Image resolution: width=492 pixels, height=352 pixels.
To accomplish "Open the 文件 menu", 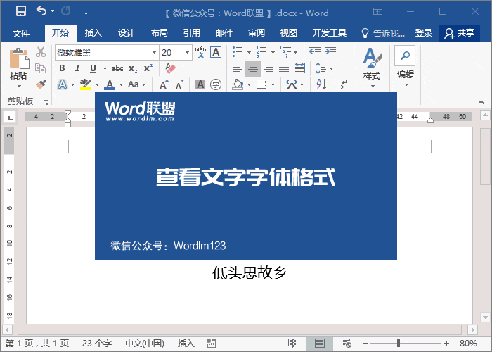I will point(21,33).
